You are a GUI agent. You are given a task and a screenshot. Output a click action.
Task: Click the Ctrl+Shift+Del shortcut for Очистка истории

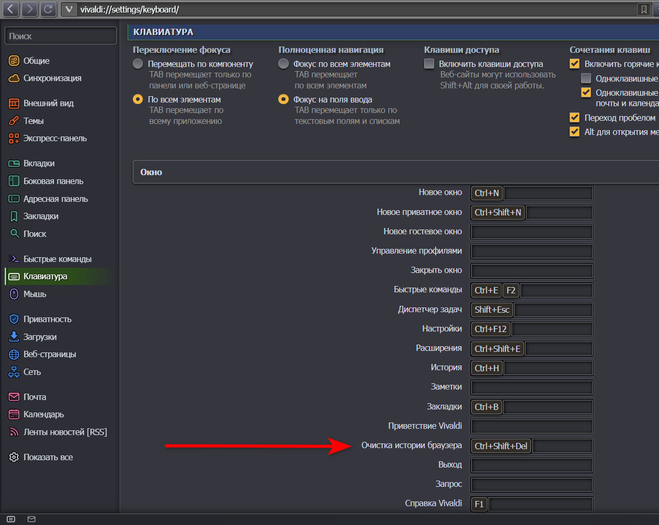pyautogui.click(x=501, y=446)
